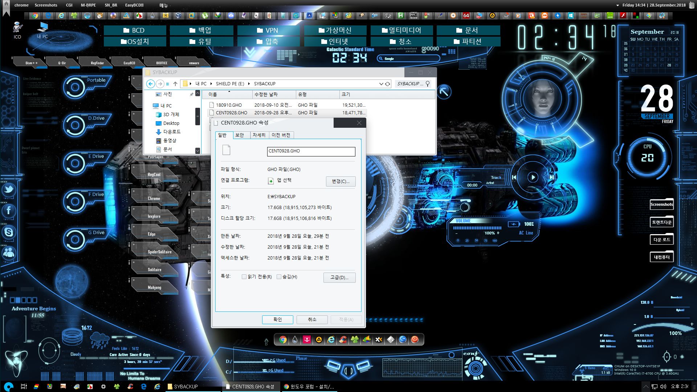Click Explorer's refresh icon in address bar
This screenshot has width=697, height=392.
pyautogui.click(x=387, y=84)
